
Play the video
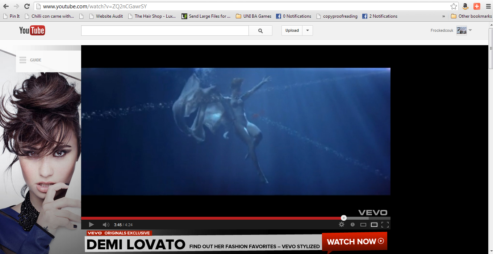pos(91,225)
